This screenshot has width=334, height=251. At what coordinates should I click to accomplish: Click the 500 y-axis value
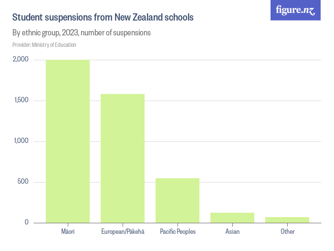[x=24, y=182]
